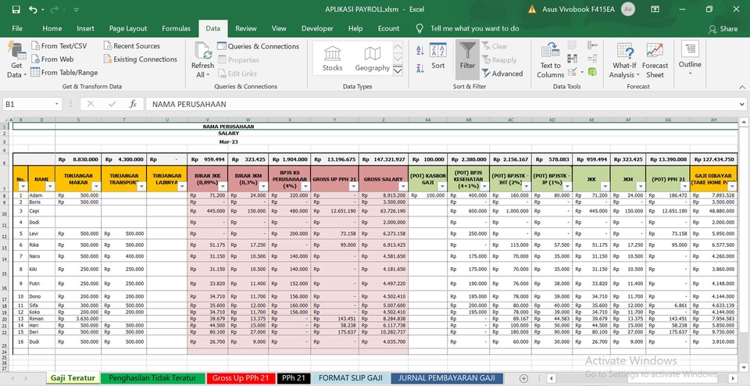Switch to the Home ribbon tab
The width and height of the screenshot is (750, 386).
tap(52, 28)
